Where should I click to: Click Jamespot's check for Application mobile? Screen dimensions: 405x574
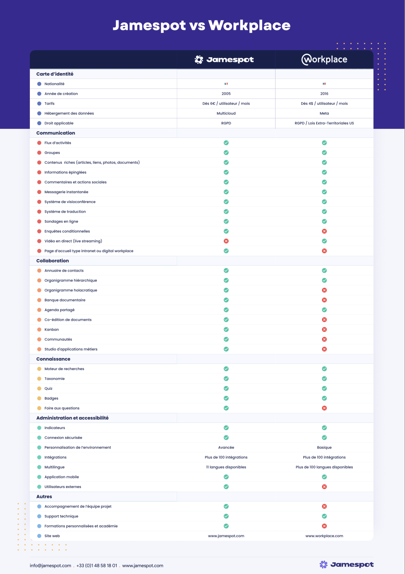[x=226, y=477]
